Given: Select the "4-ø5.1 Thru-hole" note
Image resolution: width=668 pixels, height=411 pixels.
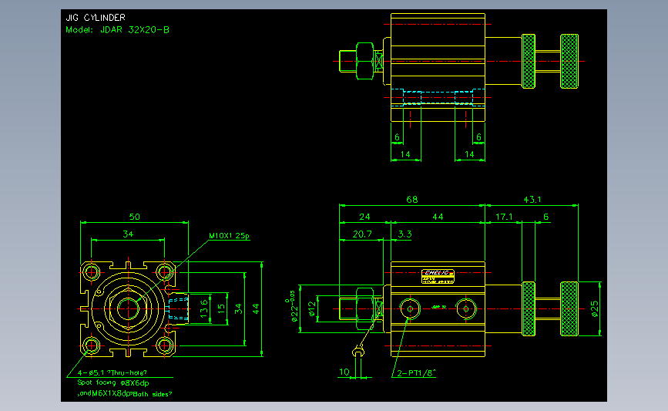Looking at the screenshot, I should point(112,372).
